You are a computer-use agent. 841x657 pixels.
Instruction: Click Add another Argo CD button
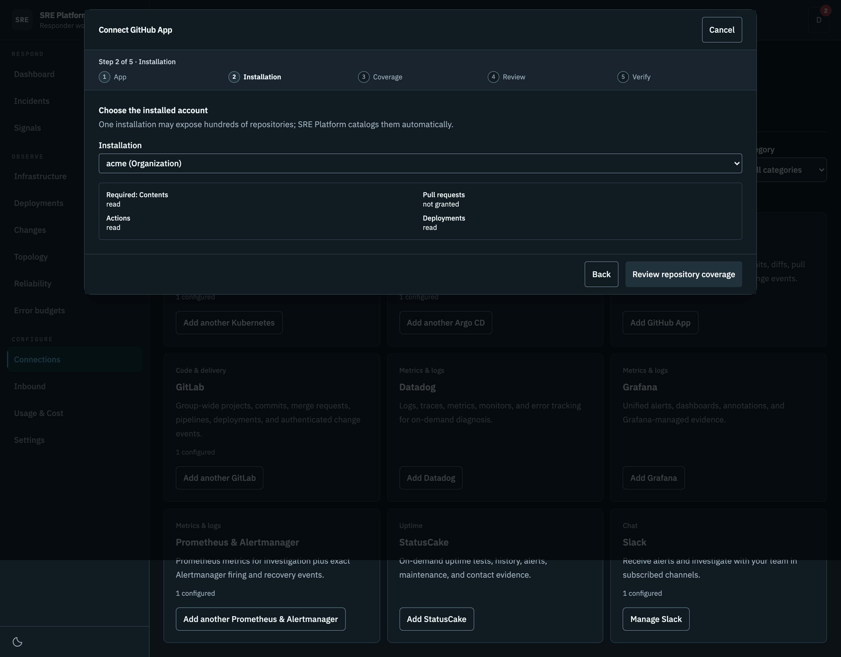(x=446, y=323)
